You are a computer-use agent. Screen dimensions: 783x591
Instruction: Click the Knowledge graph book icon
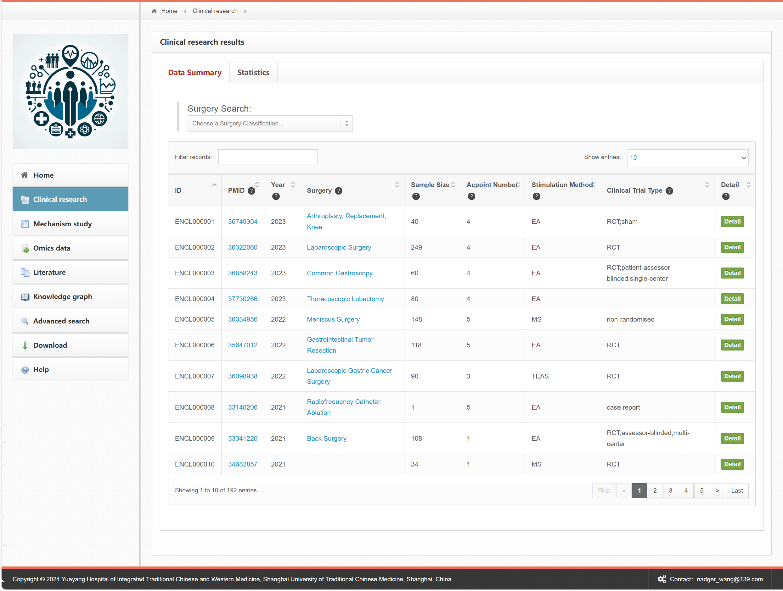click(x=25, y=297)
